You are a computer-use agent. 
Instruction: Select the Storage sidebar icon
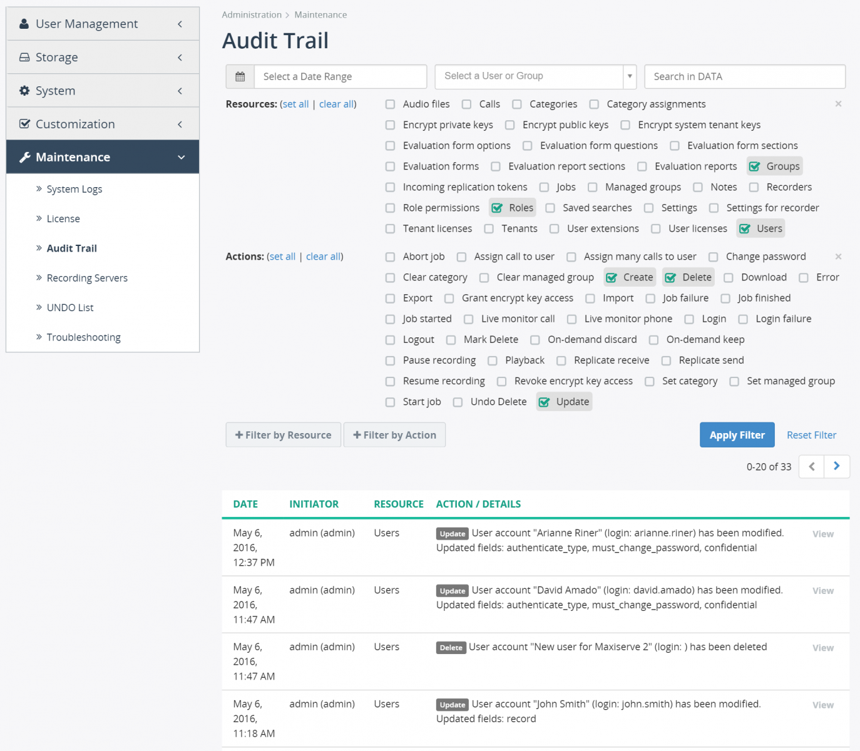click(x=24, y=56)
